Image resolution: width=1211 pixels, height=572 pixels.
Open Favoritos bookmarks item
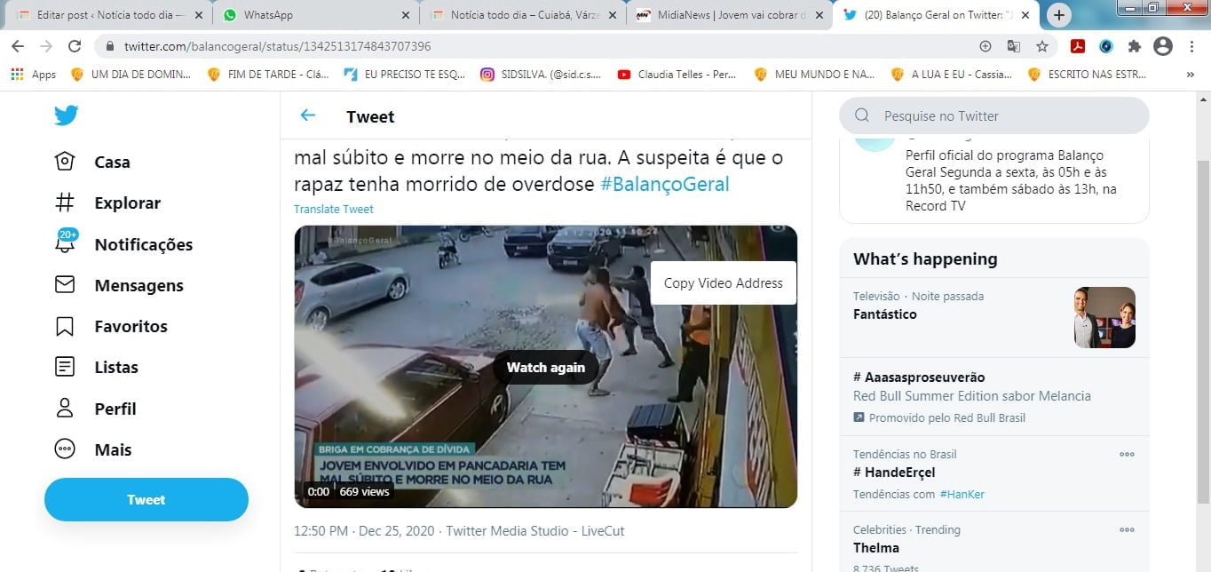point(111,326)
